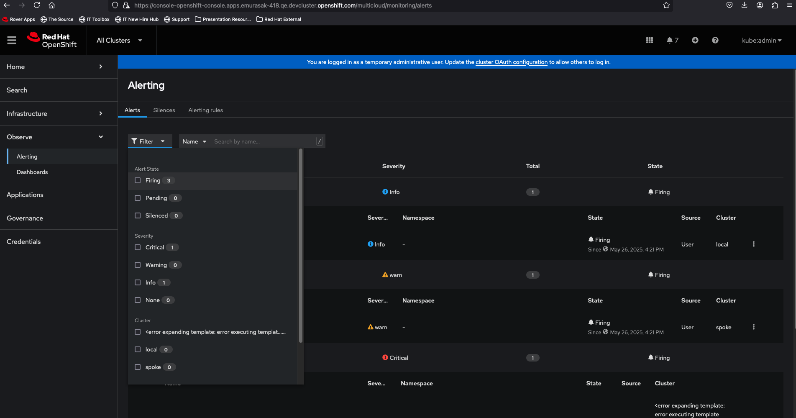Image resolution: width=796 pixels, height=418 pixels.
Task: Open kebab menu for spoke cluster alert
Action: pyautogui.click(x=754, y=327)
